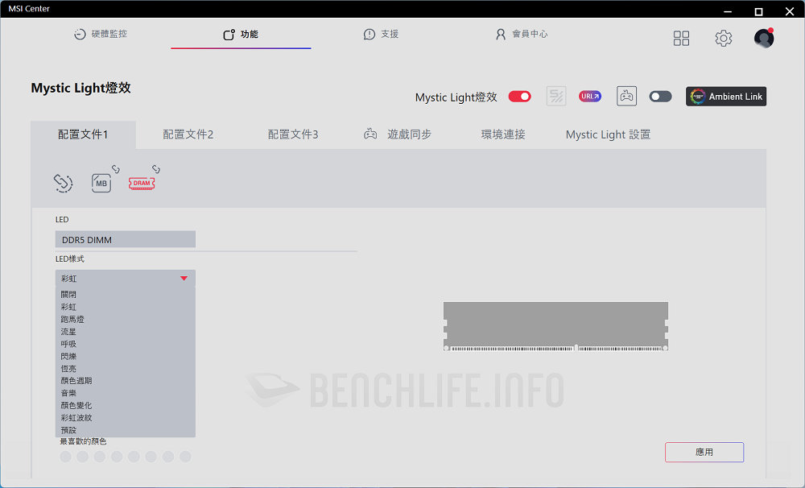This screenshot has height=488, width=805.
Task: Go to 會員中心 member center
Action: [522, 34]
